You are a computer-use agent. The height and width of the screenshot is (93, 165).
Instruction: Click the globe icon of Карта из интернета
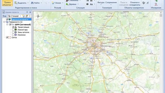coord(10,19)
